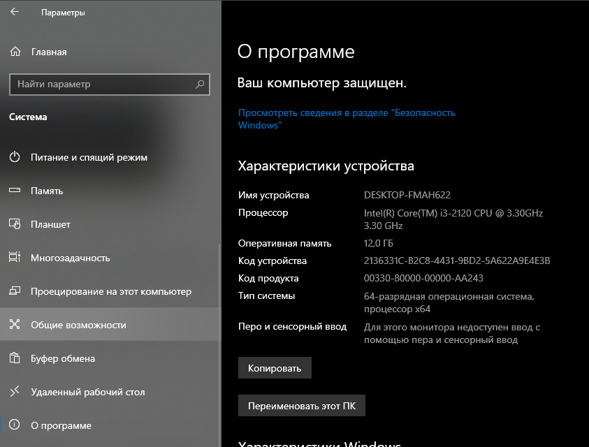
Task: Click the storage icon beside Память
Action: pyautogui.click(x=15, y=191)
